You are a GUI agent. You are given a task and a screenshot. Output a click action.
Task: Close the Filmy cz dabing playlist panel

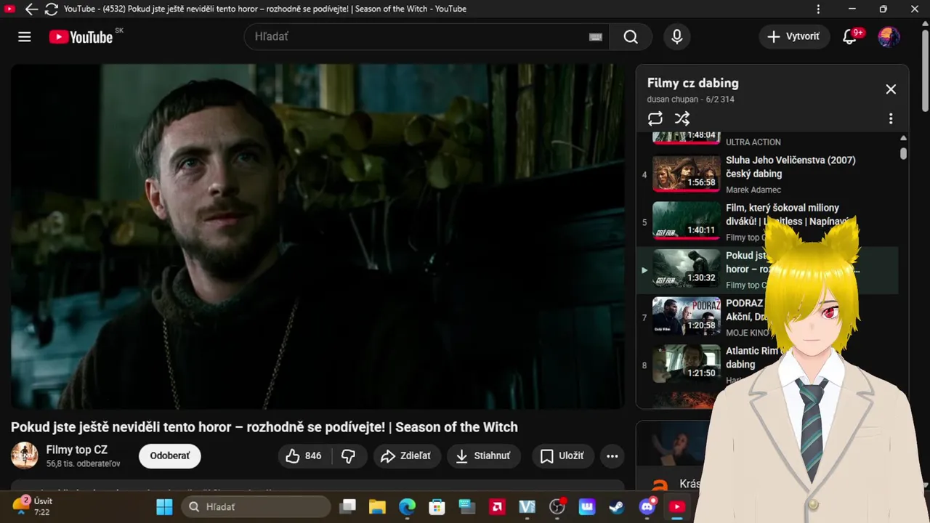[891, 89]
